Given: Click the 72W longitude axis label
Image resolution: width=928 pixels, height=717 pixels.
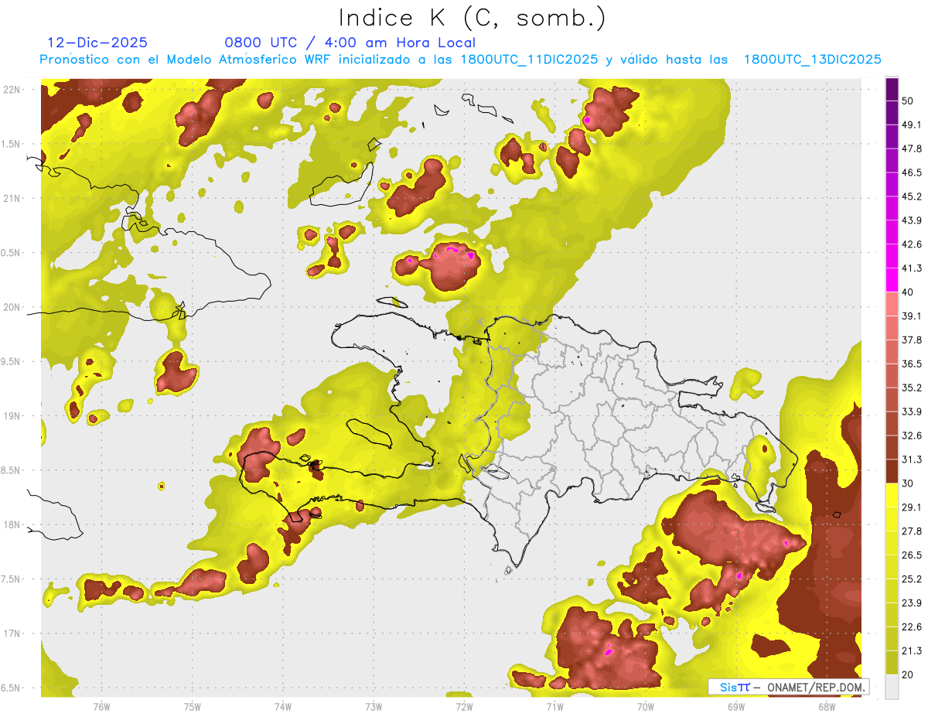Looking at the screenshot, I should (x=464, y=705).
